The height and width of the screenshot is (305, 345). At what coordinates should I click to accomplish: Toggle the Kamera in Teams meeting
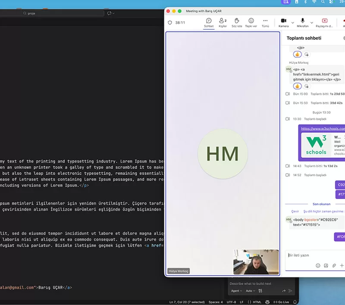click(x=284, y=23)
